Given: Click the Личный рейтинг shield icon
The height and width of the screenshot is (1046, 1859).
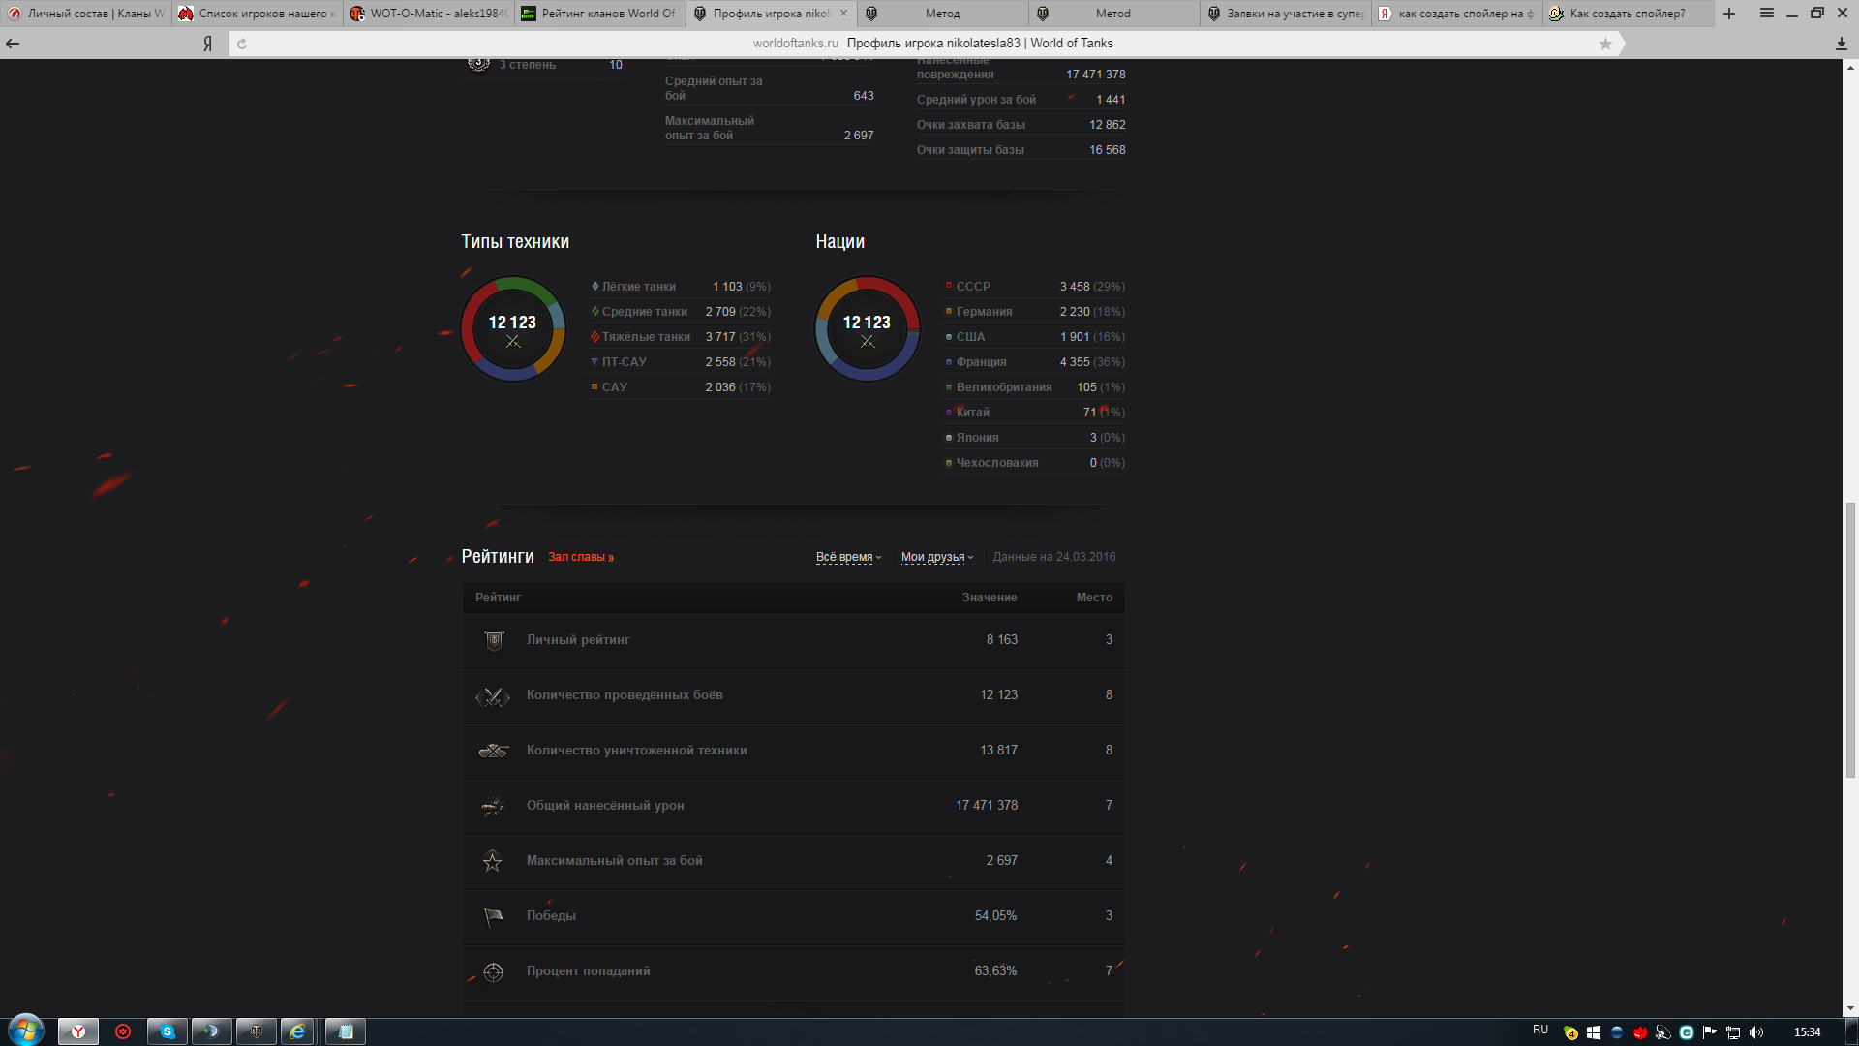Looking at the screenshot, I should pos(494,640).
